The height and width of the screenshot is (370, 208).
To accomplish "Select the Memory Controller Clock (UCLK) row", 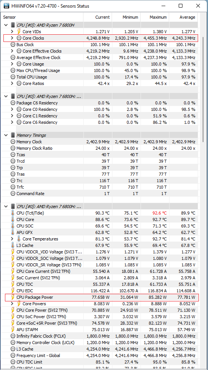I will tap(100, 343).
